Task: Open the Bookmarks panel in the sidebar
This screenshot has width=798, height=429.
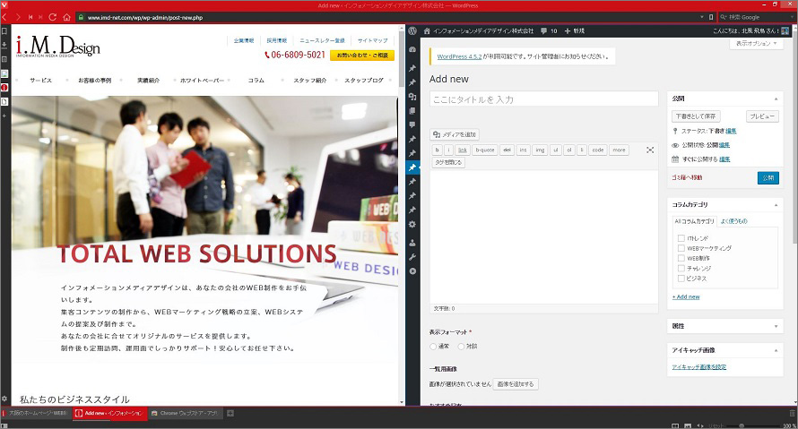Action: tap(4, 31)
